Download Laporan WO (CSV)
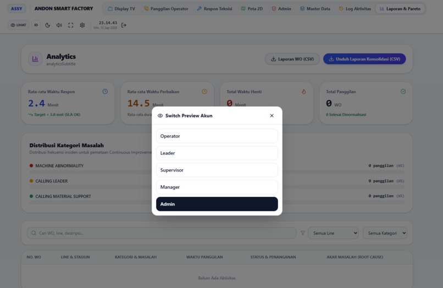443x288 pixels. coord(292,59)
